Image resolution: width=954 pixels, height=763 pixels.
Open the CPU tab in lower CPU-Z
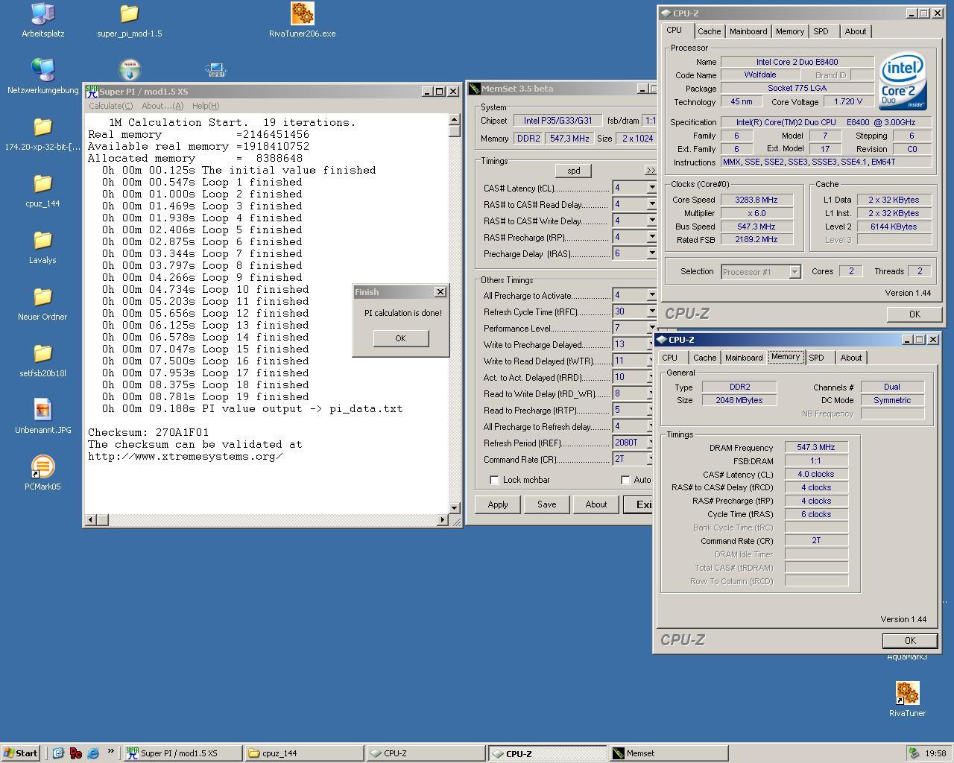pyautogui.click(x=670, y=358)
